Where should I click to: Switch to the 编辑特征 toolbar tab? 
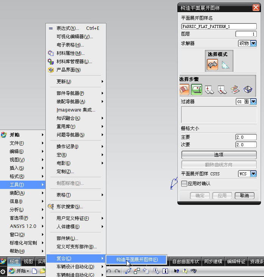point(236,261)
